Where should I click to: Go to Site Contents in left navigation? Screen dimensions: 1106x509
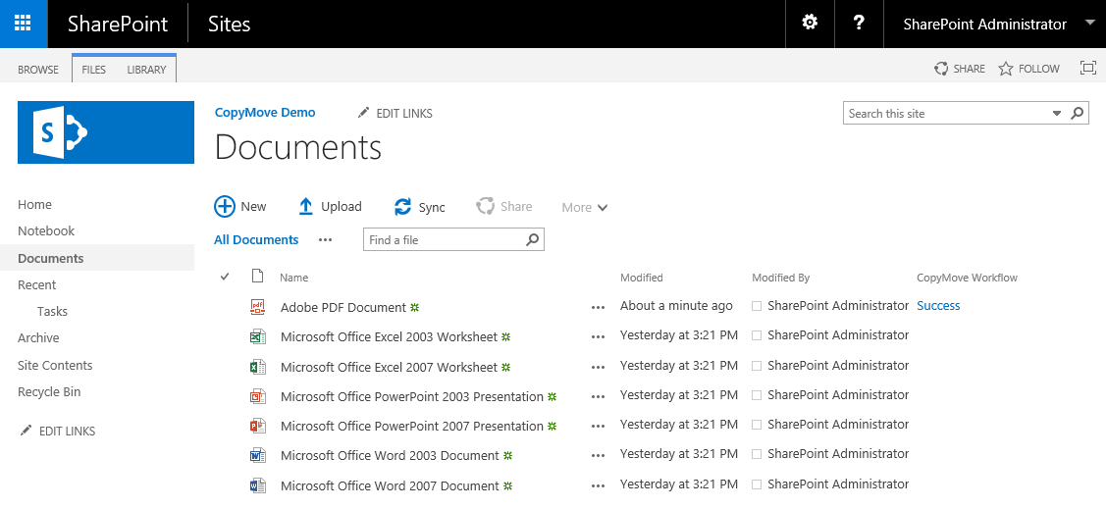click(55, 365)
